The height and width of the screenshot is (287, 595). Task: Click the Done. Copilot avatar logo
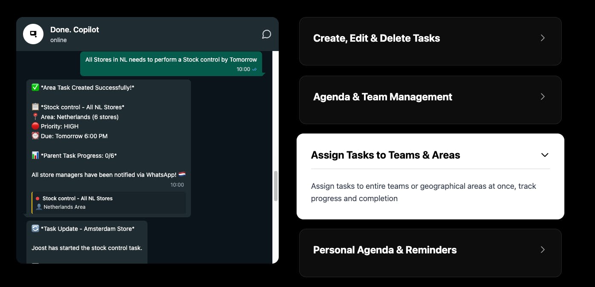[33, 34]
